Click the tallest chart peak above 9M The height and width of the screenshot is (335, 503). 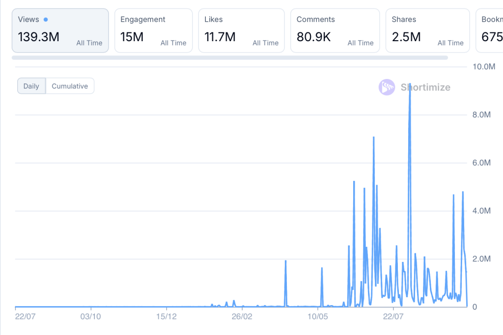coord(410,85)
